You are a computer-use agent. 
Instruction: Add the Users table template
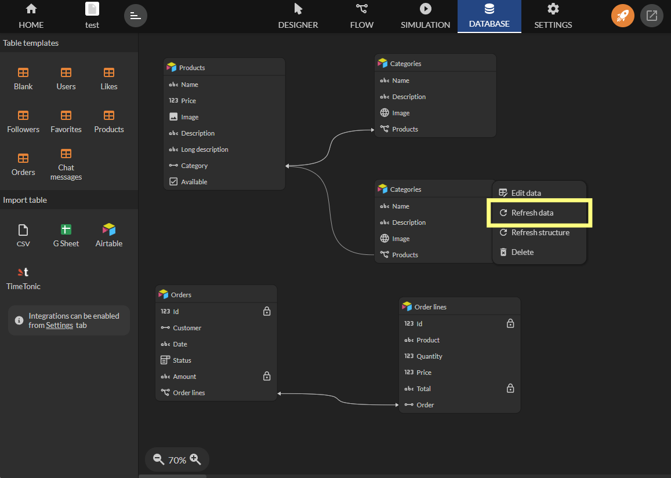click(66, 78)
